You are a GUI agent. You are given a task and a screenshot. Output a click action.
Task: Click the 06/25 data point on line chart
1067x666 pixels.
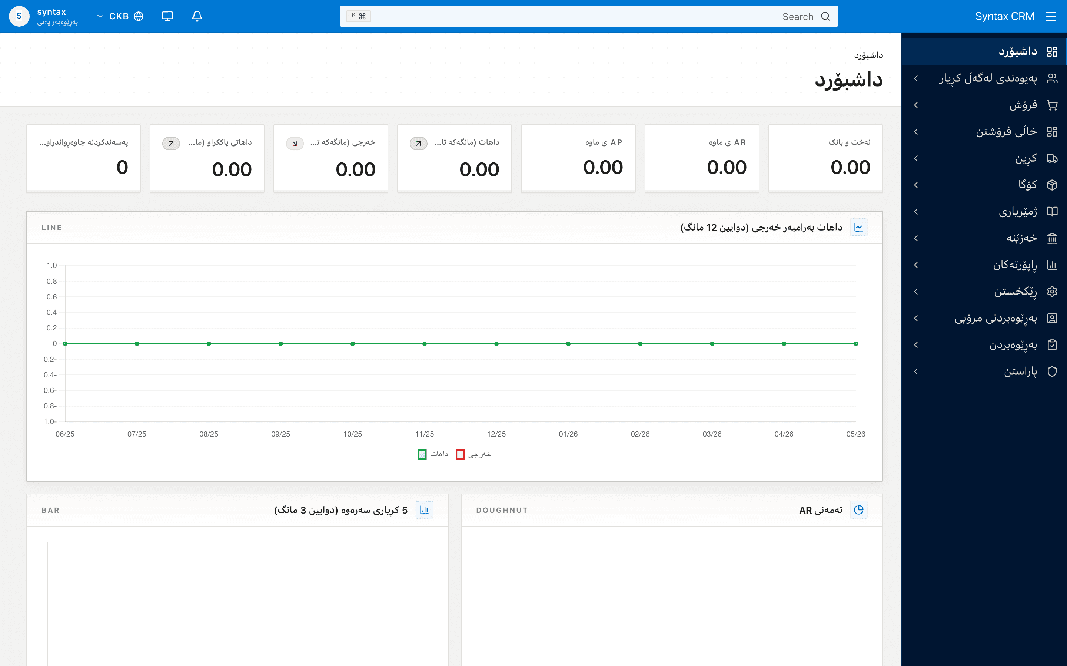click(65, 344)
